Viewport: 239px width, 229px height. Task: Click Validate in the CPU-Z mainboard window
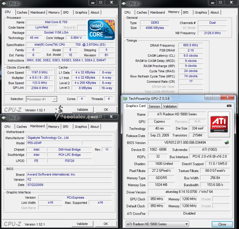[82, 224]
